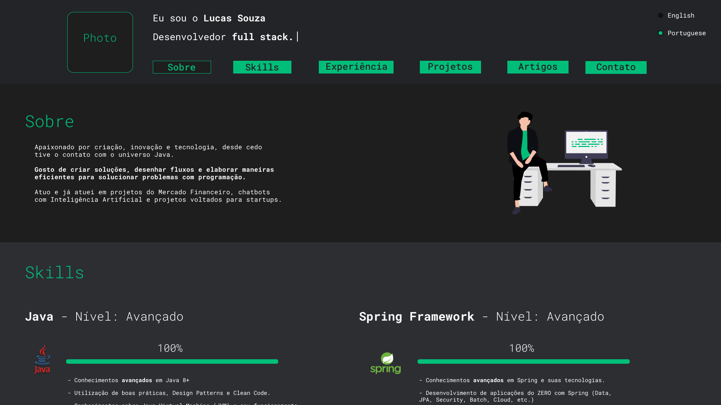Image resolution: width=721 pixels, height=405 pixels.
Task: Click the computer monitor in the illustration
Action: pos(586,144)
